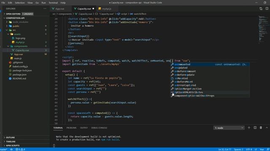Open the View menu
The height and width of the screenshot is (151, 270).
click(x=30, y=3)
